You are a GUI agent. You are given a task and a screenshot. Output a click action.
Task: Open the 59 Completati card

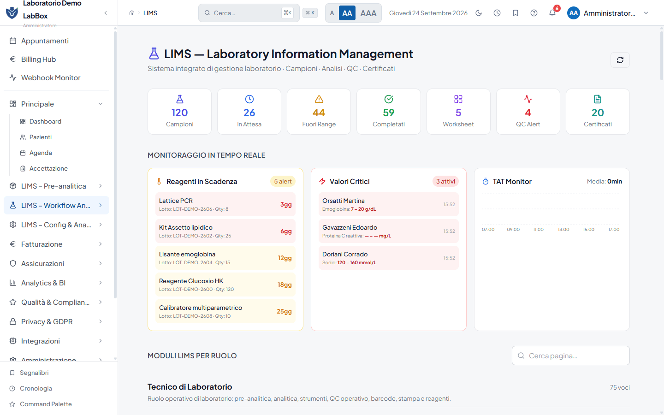point(389,112)
